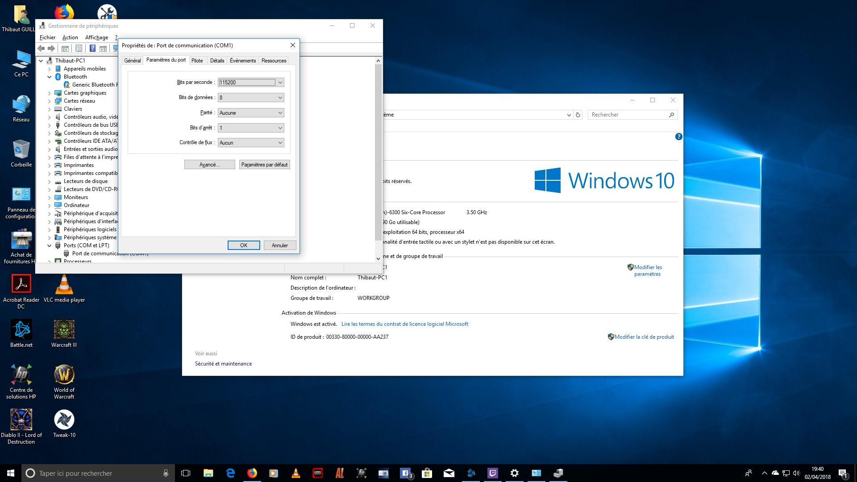
Task: Click the Forward arrow in Device Manager toolbar
Action: coord(51,48)
